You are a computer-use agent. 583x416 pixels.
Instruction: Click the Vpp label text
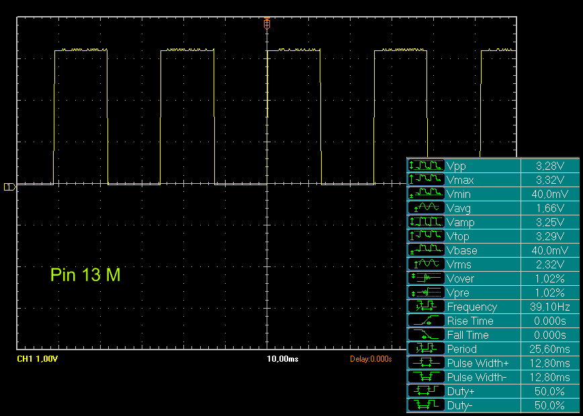457,166
